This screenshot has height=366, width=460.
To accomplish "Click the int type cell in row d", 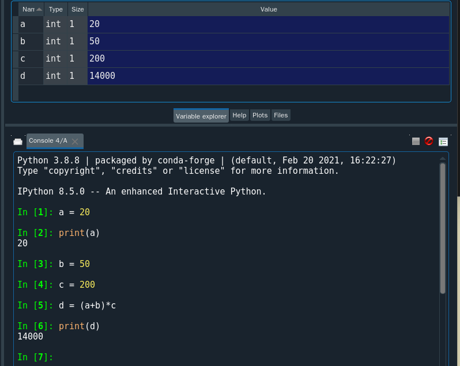I will coord(55,76).
